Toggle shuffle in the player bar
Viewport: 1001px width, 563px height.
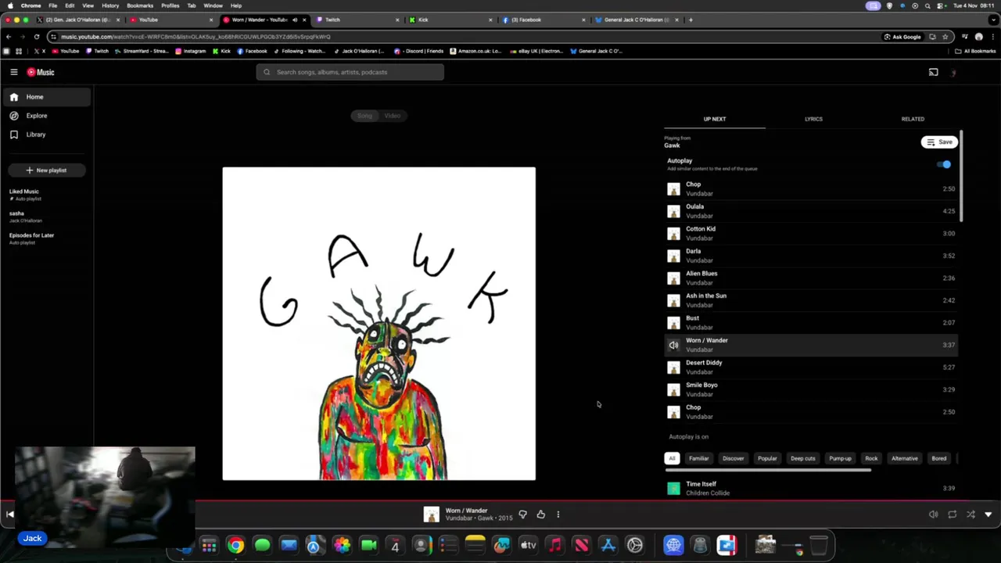971,515
